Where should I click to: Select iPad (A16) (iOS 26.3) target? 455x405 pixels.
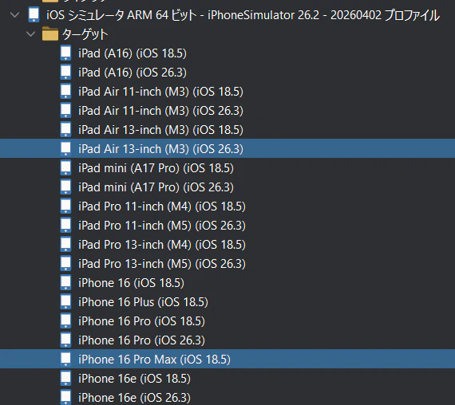[x=133, y=73]
